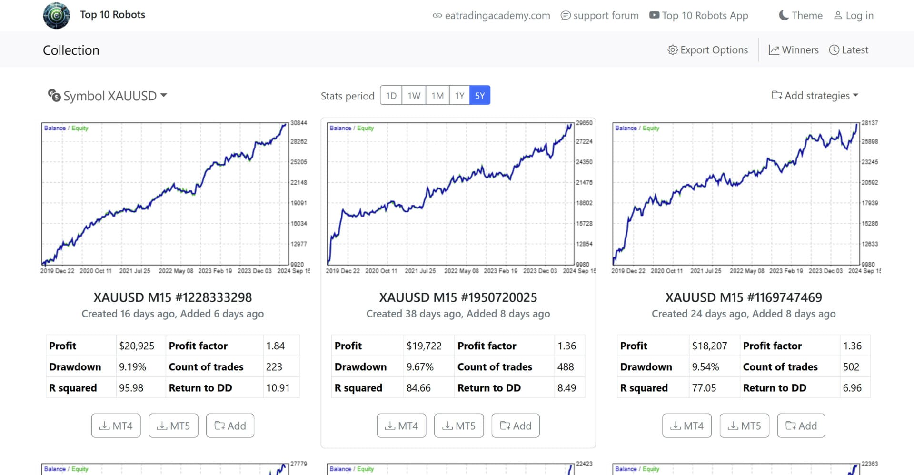Download MT4 for strategy #1169747469

(687, 426)
